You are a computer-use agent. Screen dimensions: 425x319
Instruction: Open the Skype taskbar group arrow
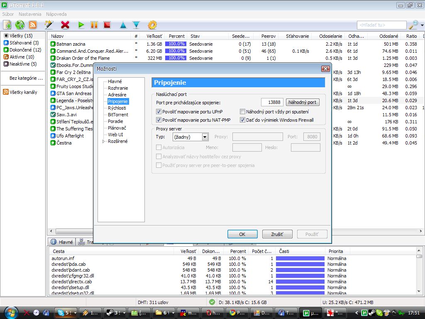[x=75, y=313]
